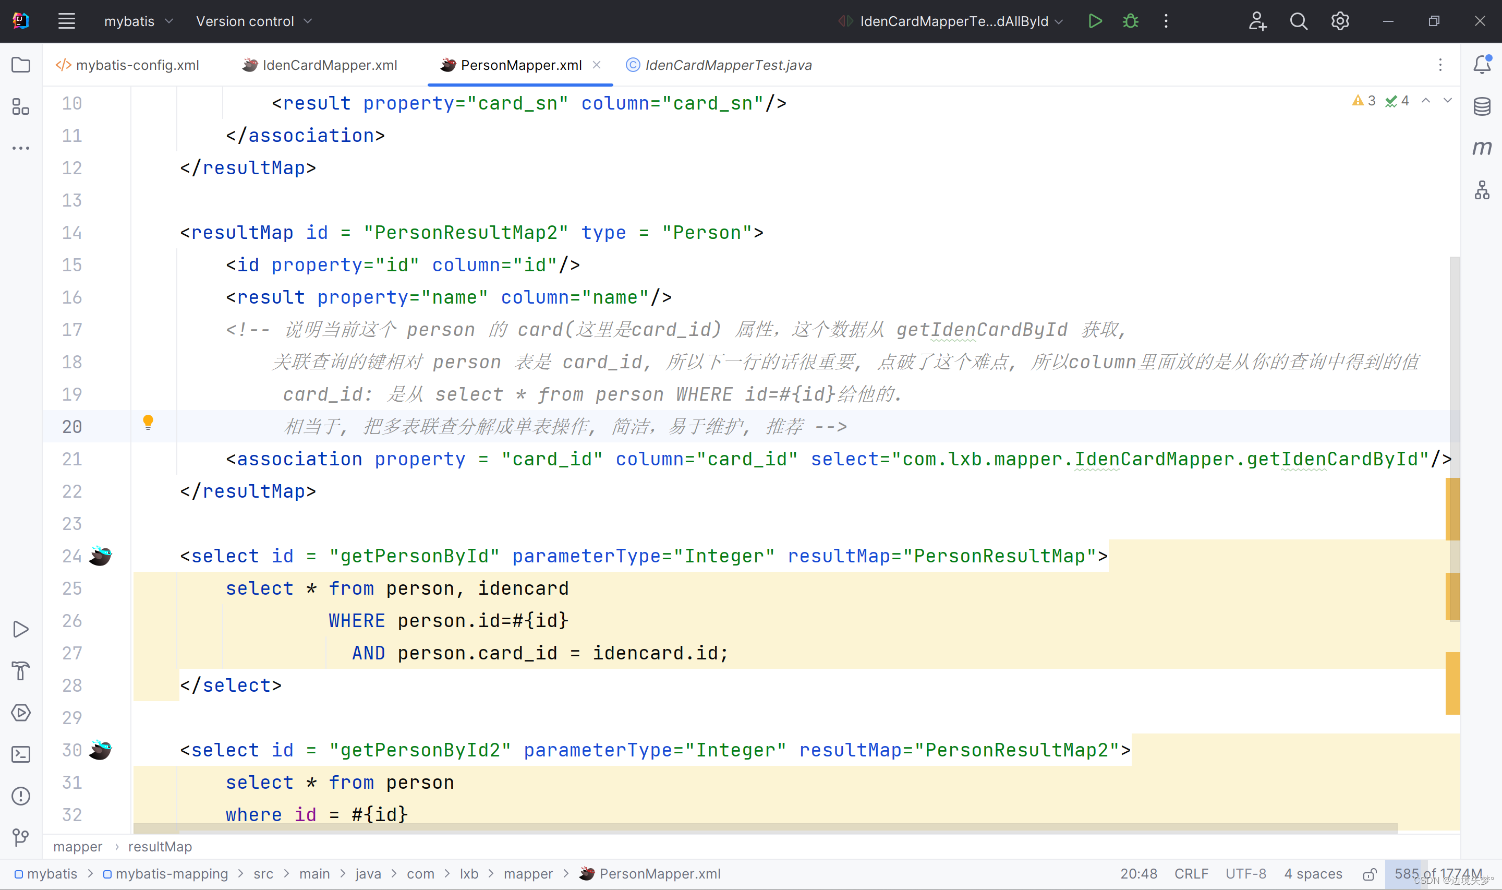
Task: Close the PersonMapper.xml tab
Action: coord(596,65)
